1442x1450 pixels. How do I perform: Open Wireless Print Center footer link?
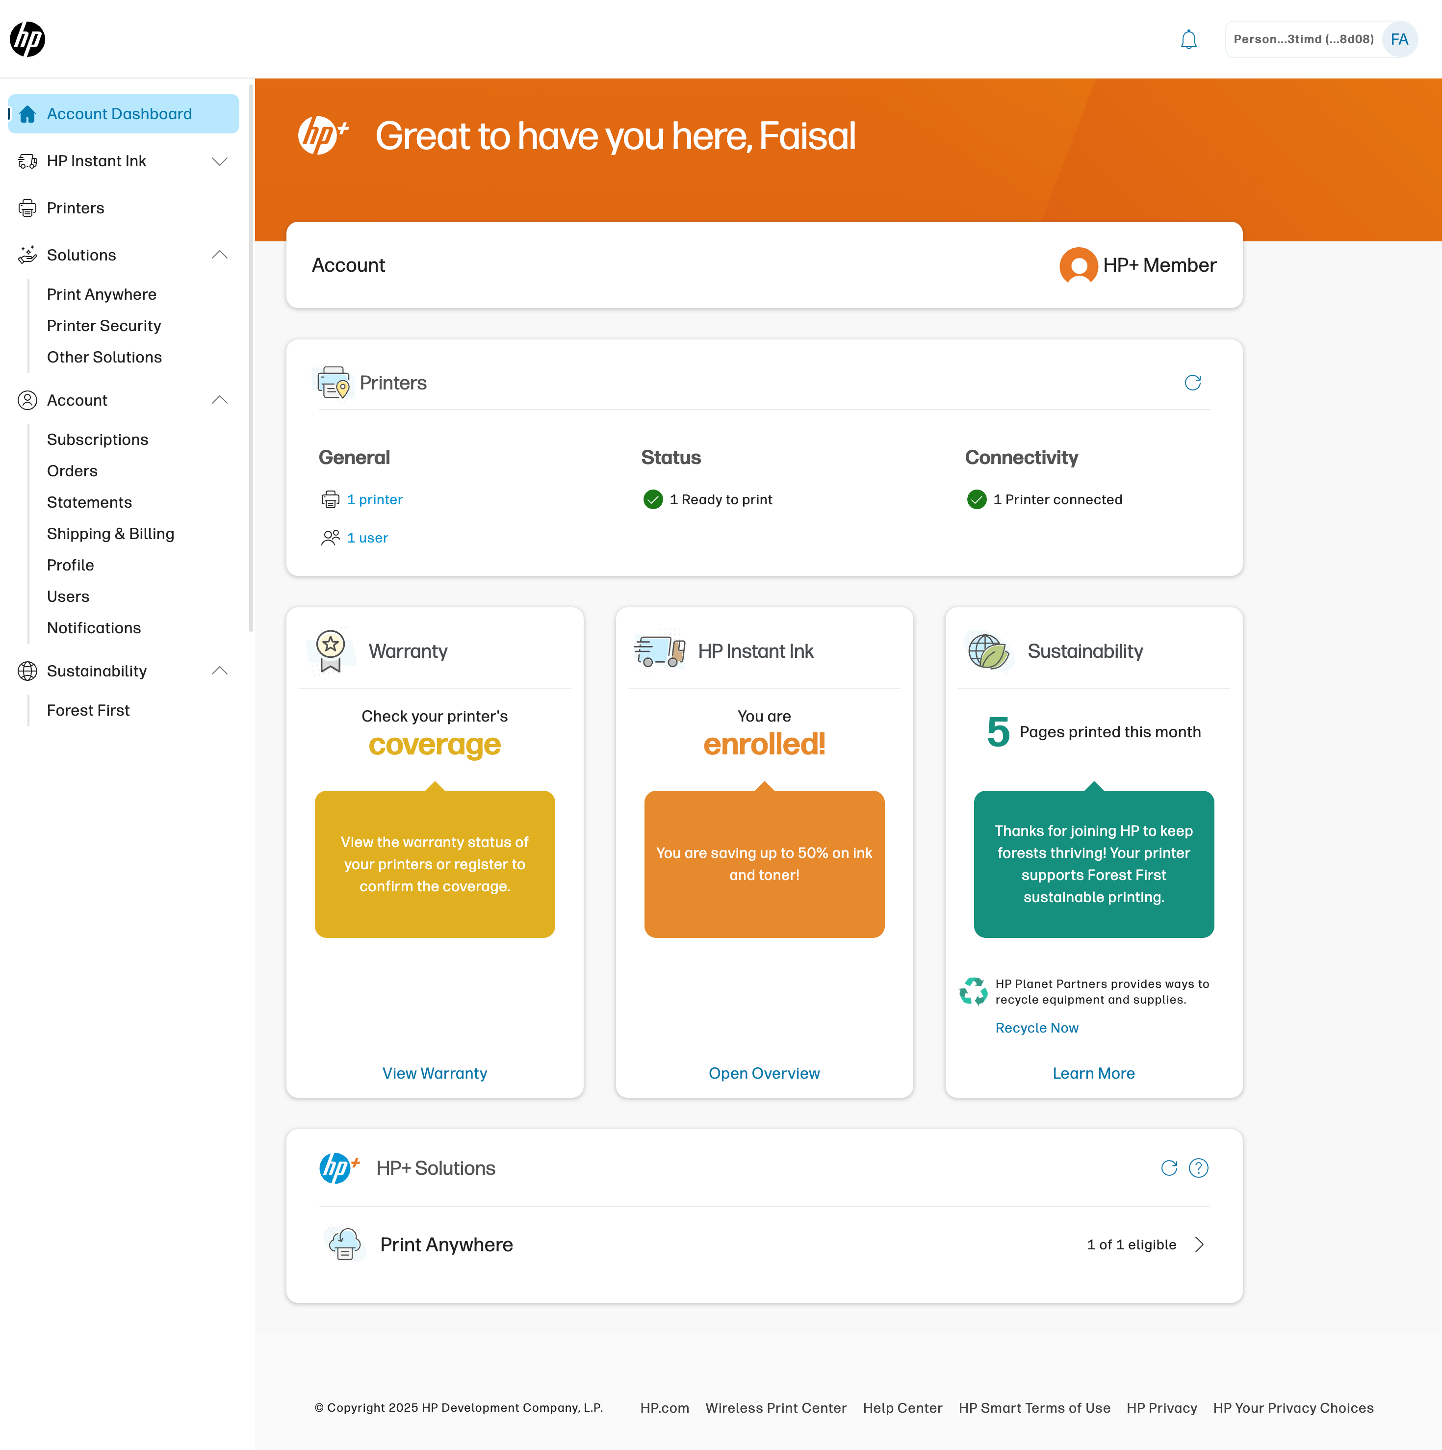coord(776,1409)
